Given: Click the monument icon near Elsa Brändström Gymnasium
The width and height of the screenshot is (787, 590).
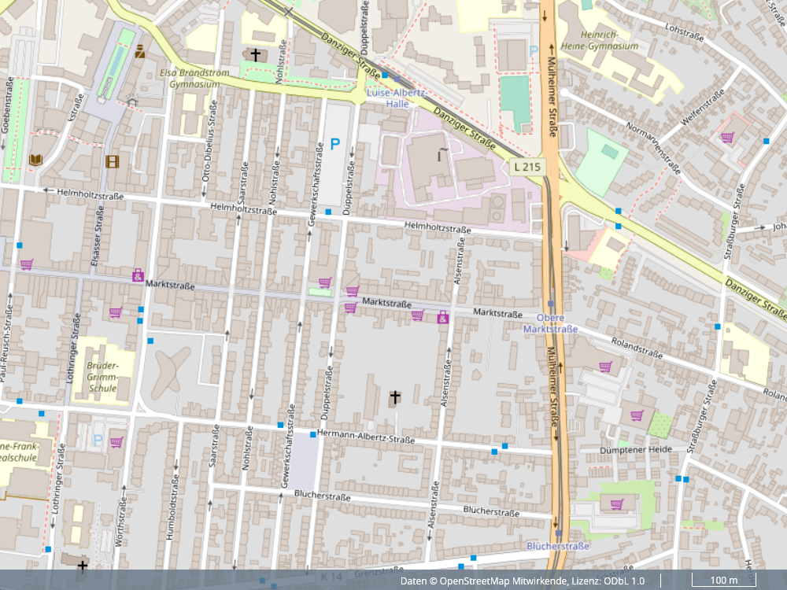Looking at the screenshot, I should click(x=140, y=52).
